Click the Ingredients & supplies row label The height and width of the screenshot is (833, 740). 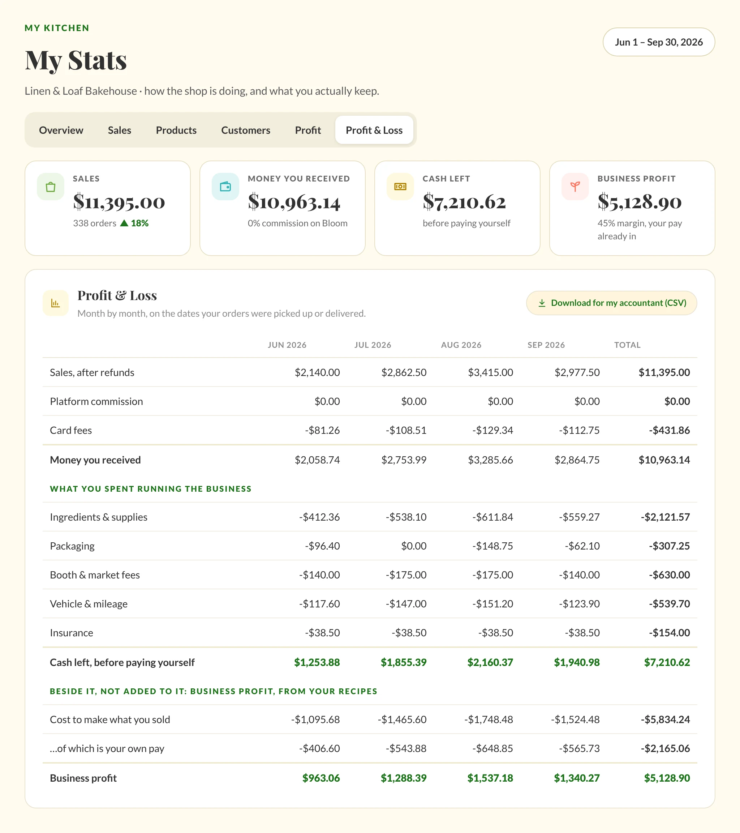click(x=99, y=517)
